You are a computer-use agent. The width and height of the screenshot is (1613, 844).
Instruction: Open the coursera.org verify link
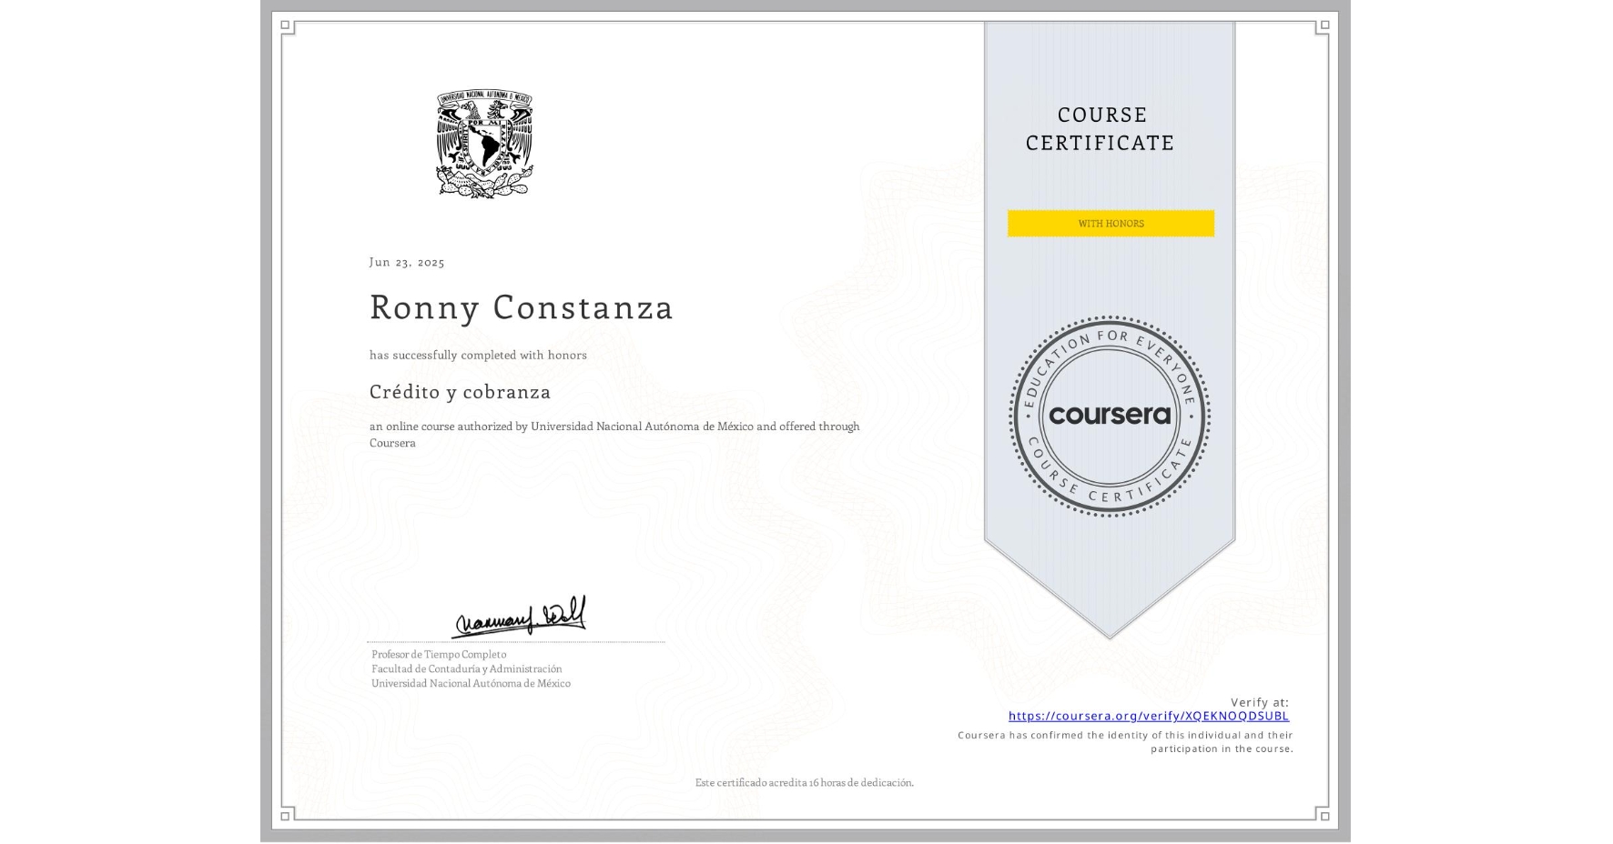[x=1149, y=716]
